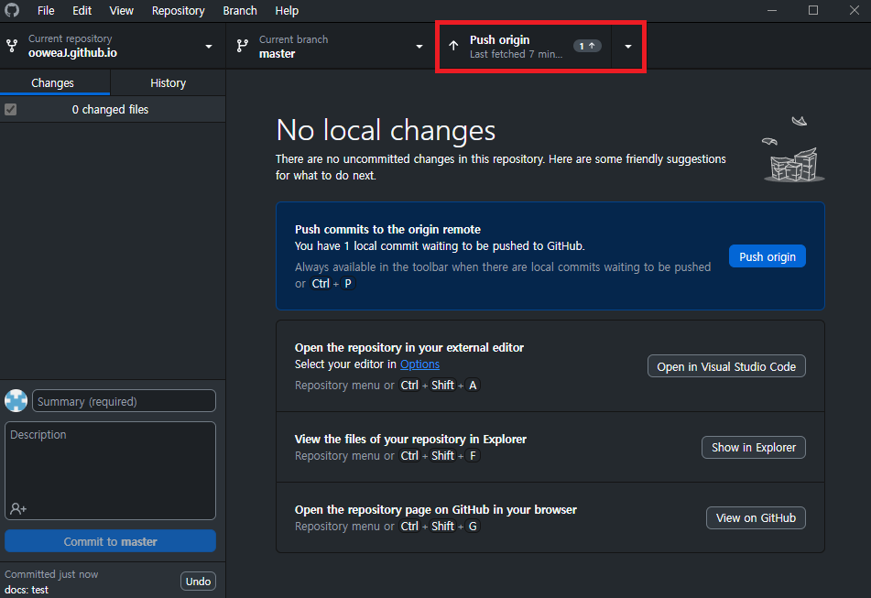
Task: Click the current repository icon
Action: 12,46
